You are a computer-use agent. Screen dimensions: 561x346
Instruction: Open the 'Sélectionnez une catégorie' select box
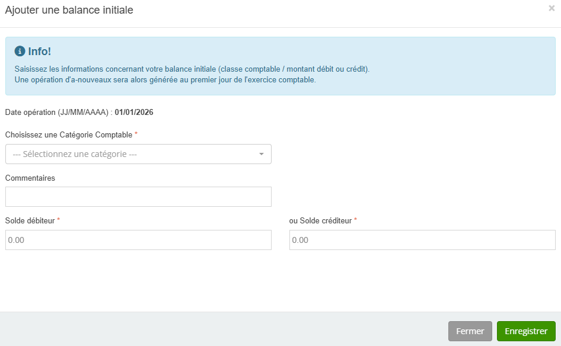138,154
